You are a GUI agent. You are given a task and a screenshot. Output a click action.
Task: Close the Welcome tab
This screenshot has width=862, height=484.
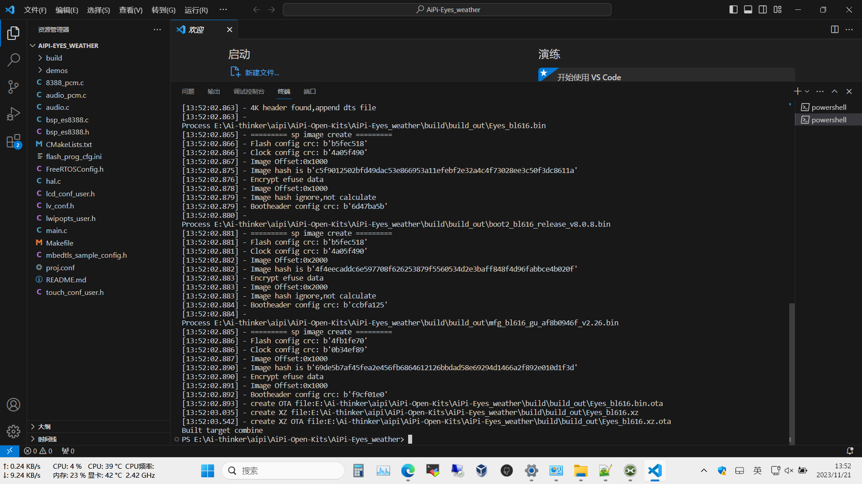click(229, 30)
